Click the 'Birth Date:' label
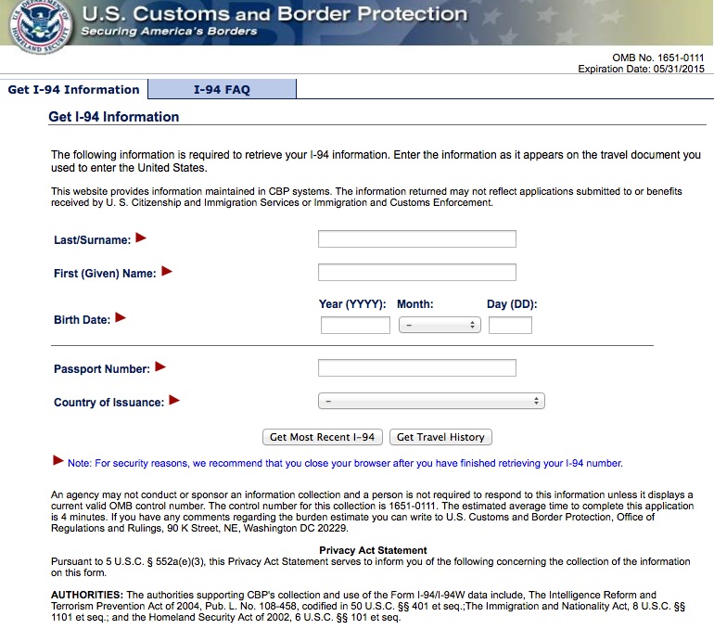This screenshot has height=629, width=714. (82, 320)
